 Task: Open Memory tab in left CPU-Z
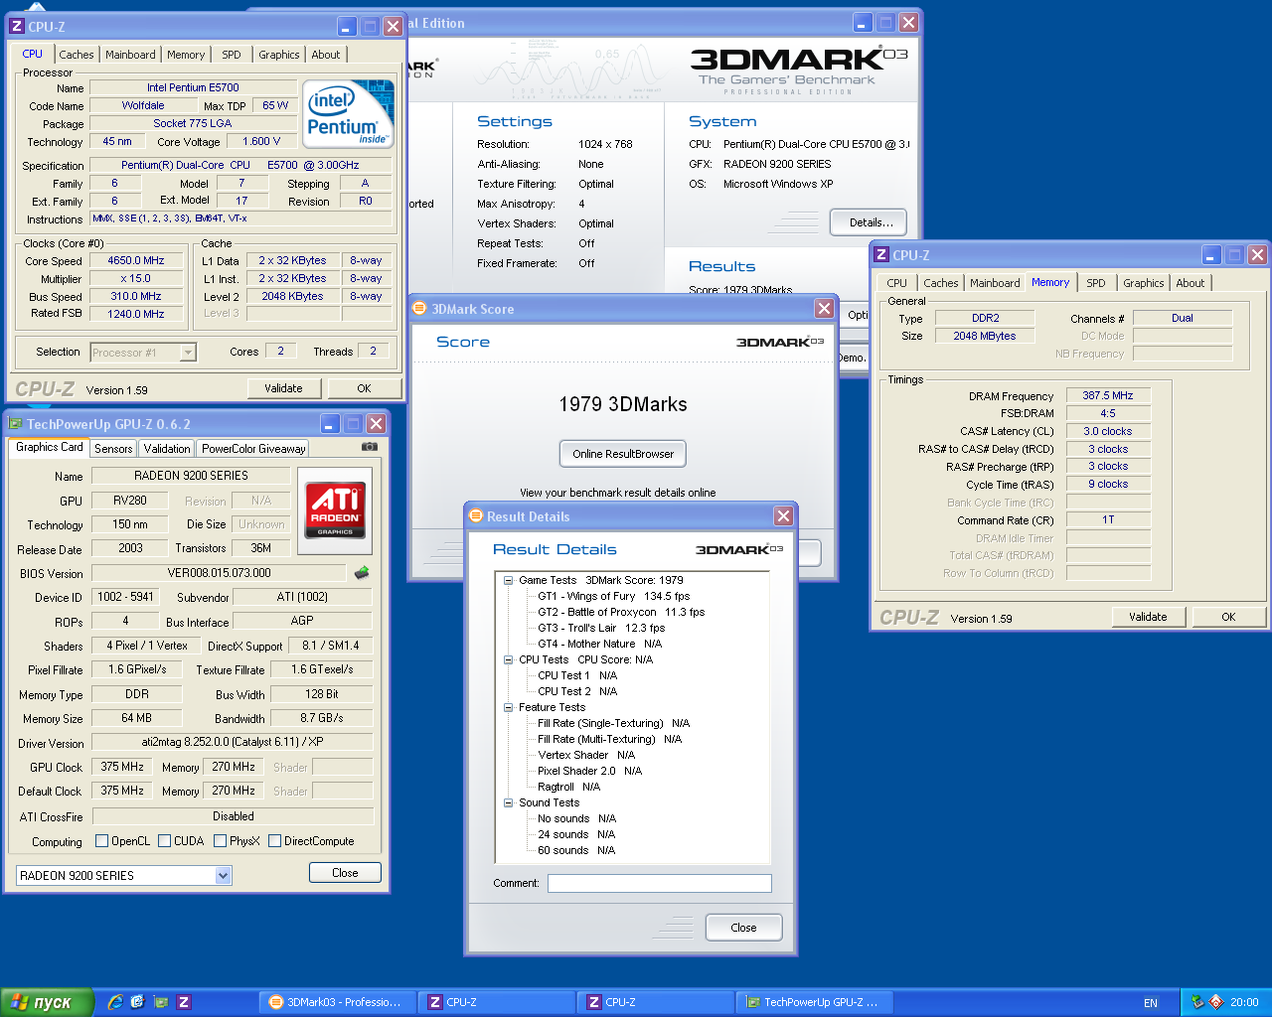[186, 55]
